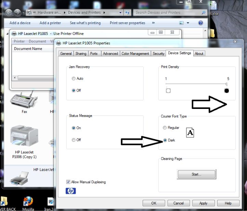Open Iran.3 desktop shortcut
The image size is (247, 211).
click(x=50, y=204)
